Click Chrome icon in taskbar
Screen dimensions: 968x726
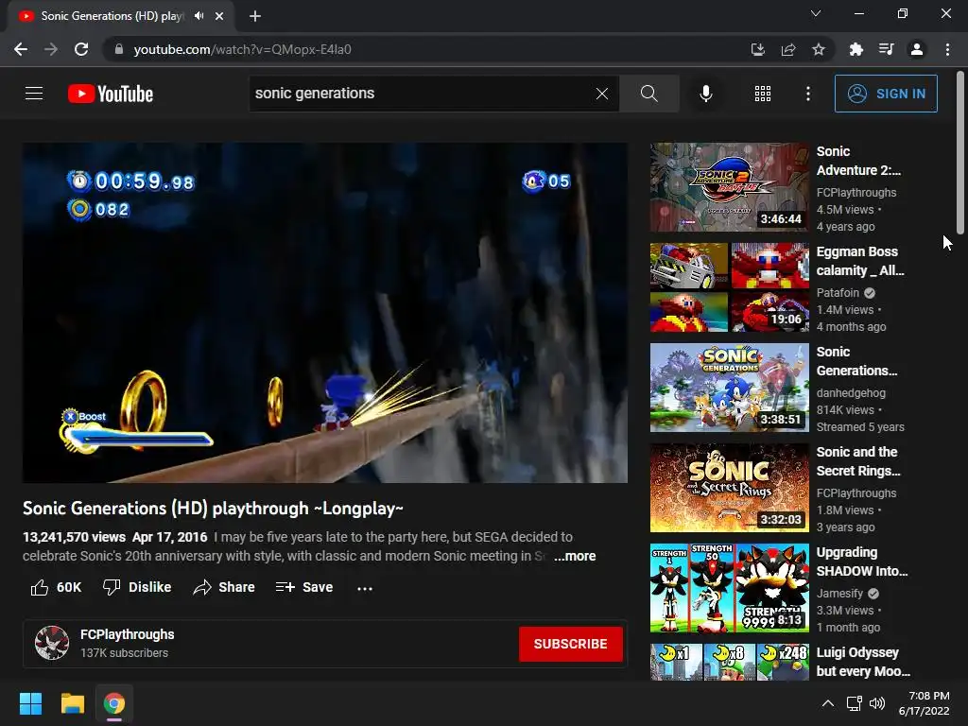[113, 703]
